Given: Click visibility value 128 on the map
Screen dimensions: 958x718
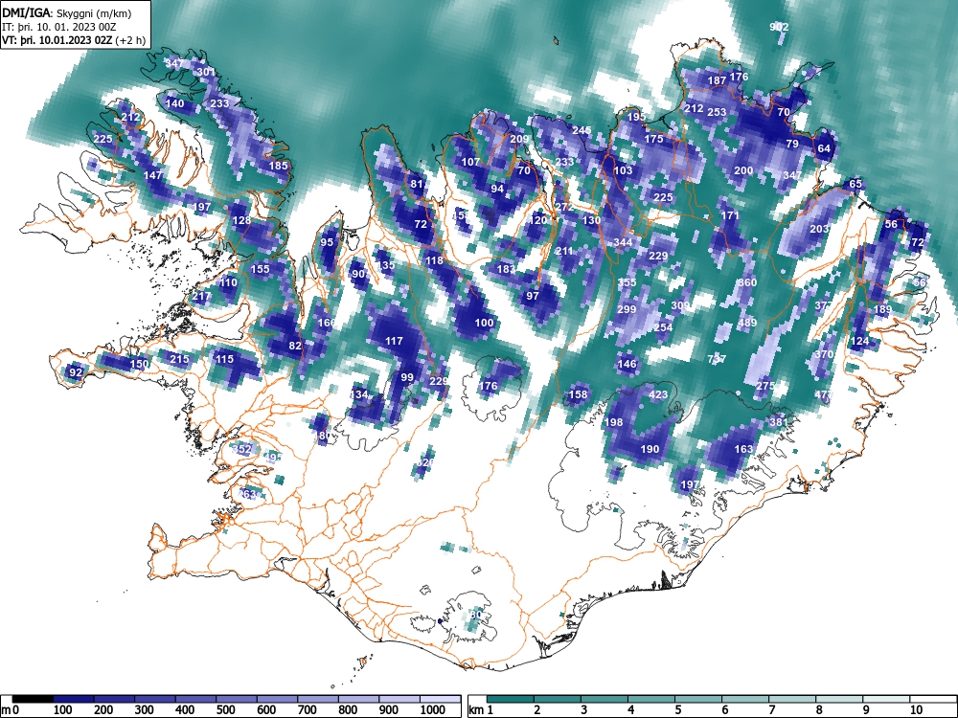Looking at the screenshot, I should [x=241, y=220].
